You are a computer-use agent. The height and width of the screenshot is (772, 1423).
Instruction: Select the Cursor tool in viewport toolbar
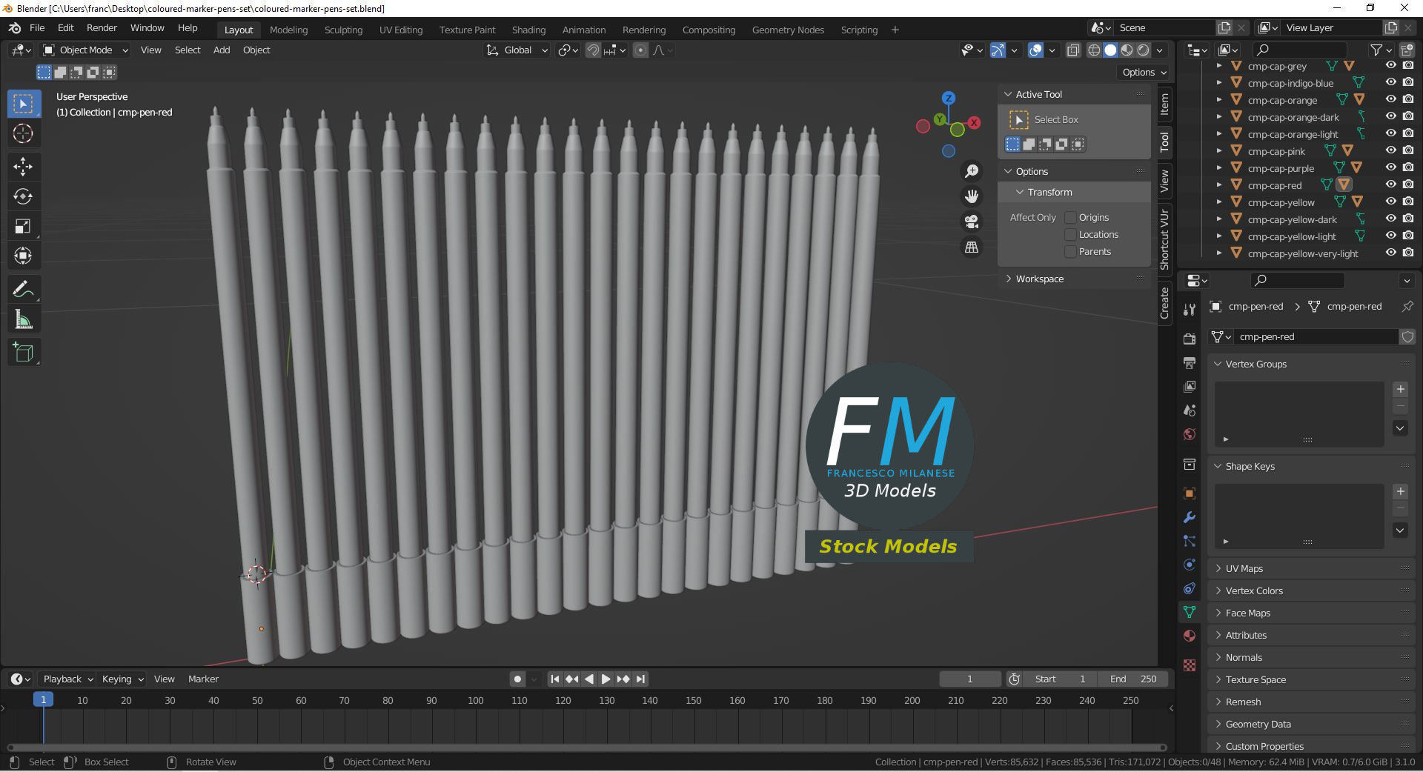coord(23,134)
